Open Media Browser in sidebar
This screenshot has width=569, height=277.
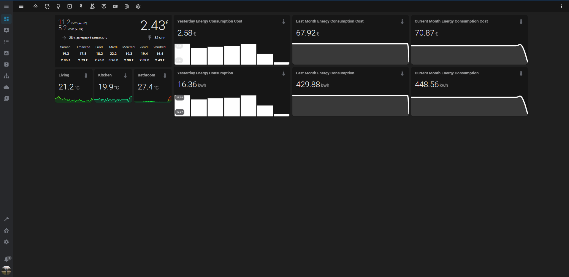pyautogui.click(x=6, y=99)
